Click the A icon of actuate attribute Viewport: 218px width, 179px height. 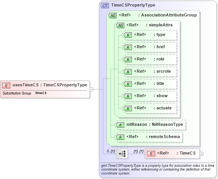click(x=128, y=108)
